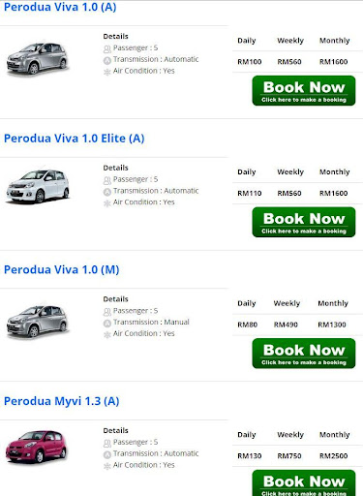Open the Perodua Viva 1.0 (M) title link
This screenshot has width=363, height=496.
[x=62, y=269]
